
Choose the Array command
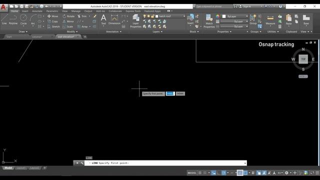pyautogui.click(x=82, y=26)
